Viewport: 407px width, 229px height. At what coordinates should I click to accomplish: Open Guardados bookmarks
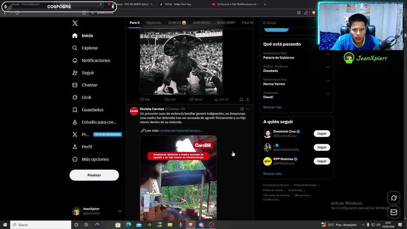tap(88, 110)
